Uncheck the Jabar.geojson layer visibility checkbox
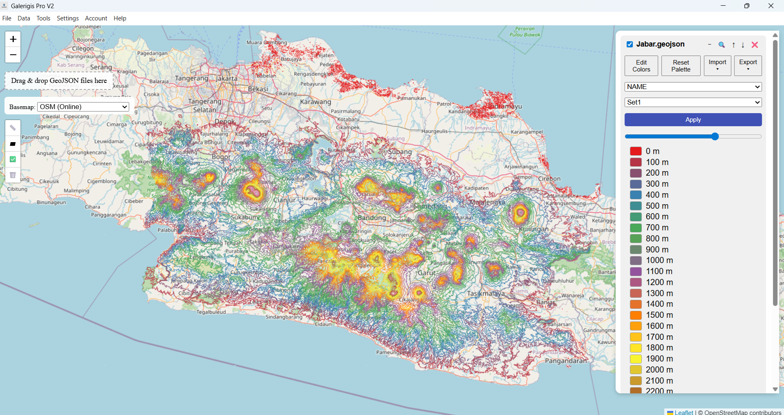Image resolution: width=784 pixels, height=415 pixels. [x=629, y=45]
